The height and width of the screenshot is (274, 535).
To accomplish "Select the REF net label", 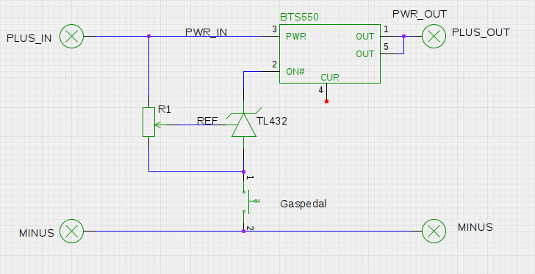I will pos(207,121).
